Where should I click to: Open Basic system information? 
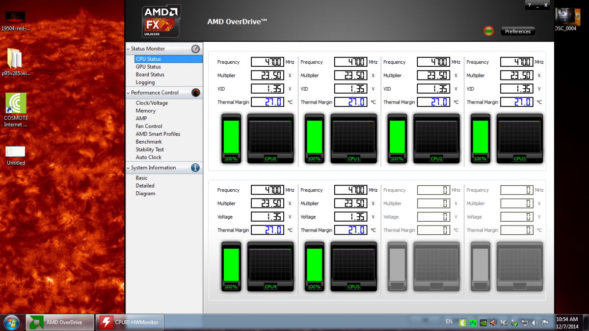coord(141,178)
